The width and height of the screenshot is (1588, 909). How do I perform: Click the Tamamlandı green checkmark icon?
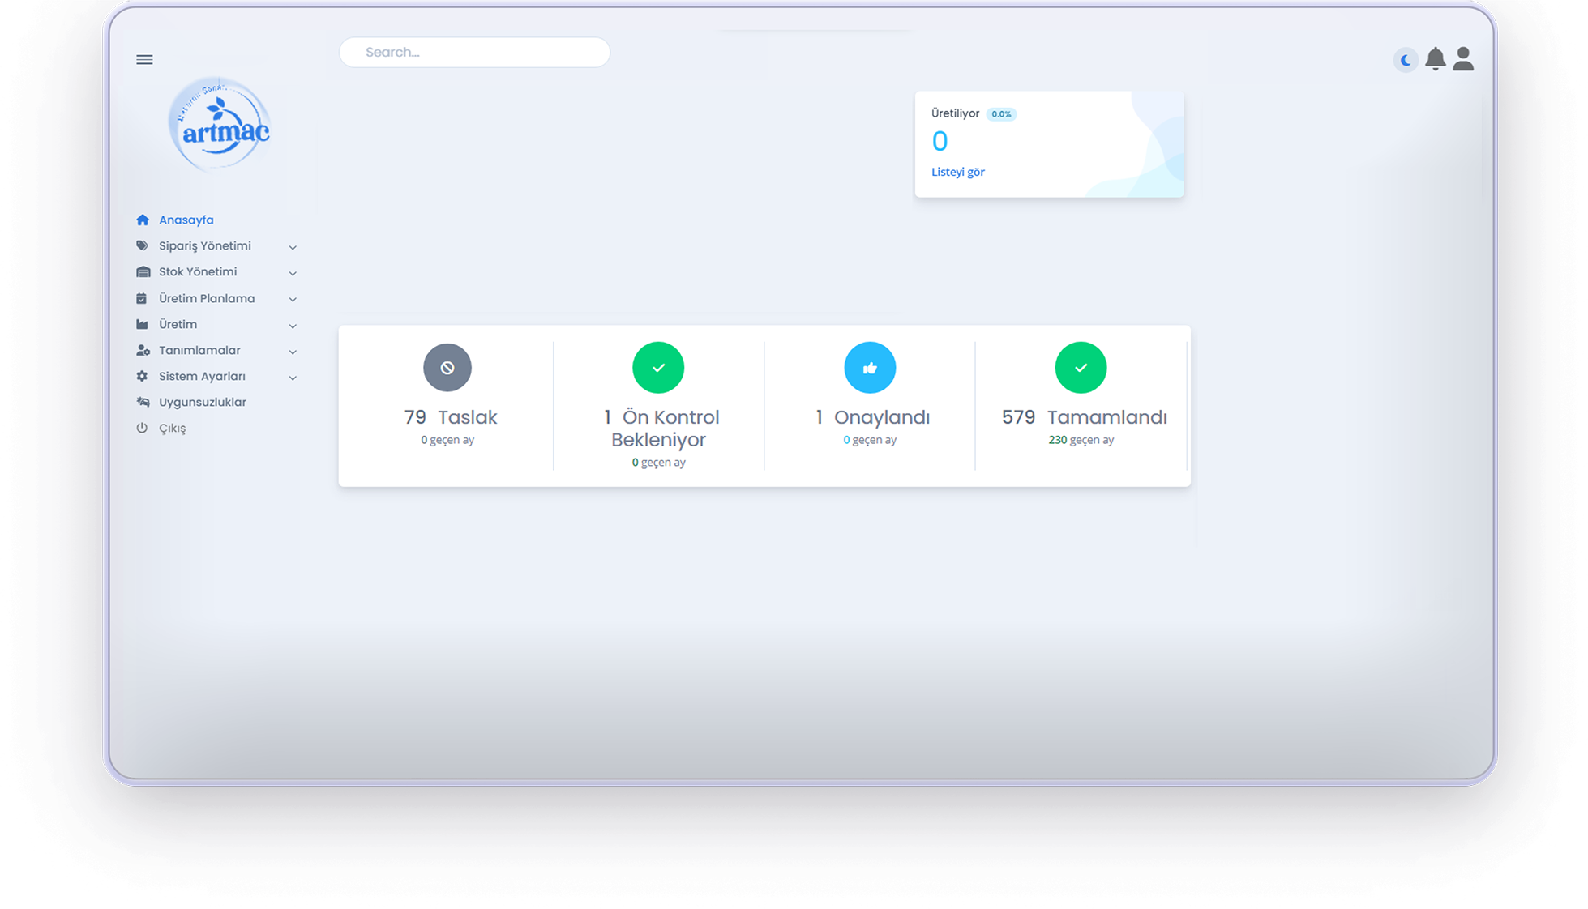(1081, 368)
